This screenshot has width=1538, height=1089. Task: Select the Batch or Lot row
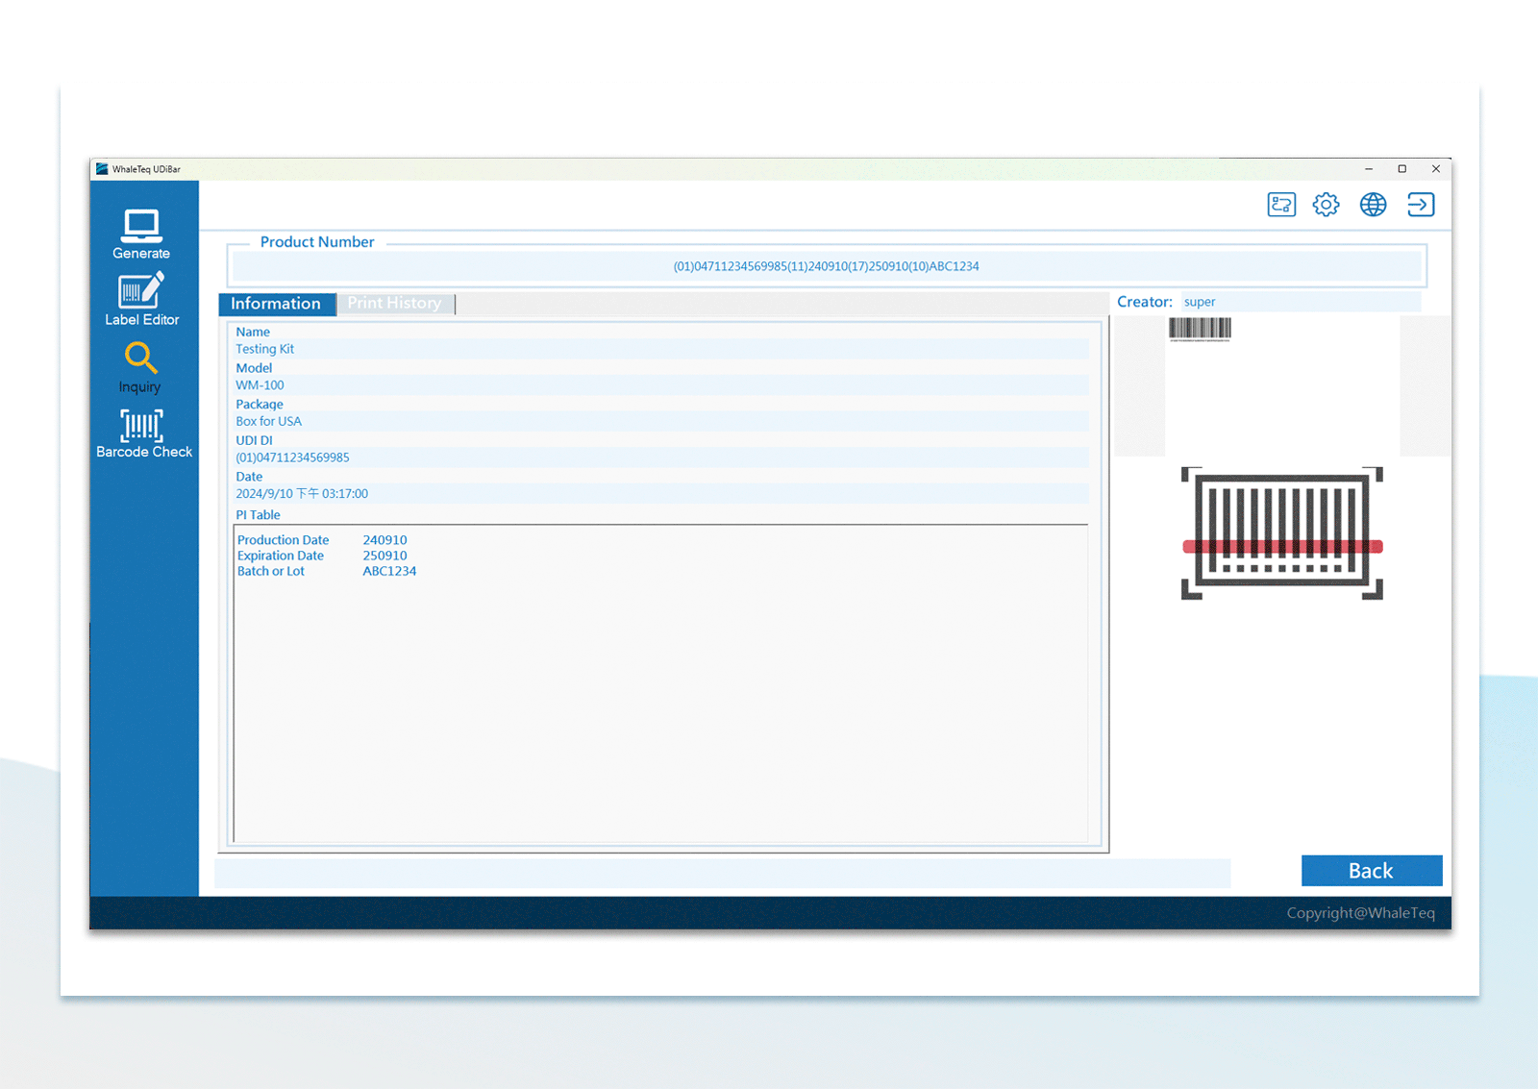[327, 571]
